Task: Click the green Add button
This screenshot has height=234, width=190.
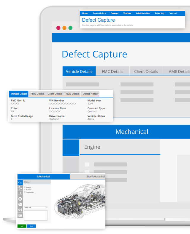Action: [22, 226]
